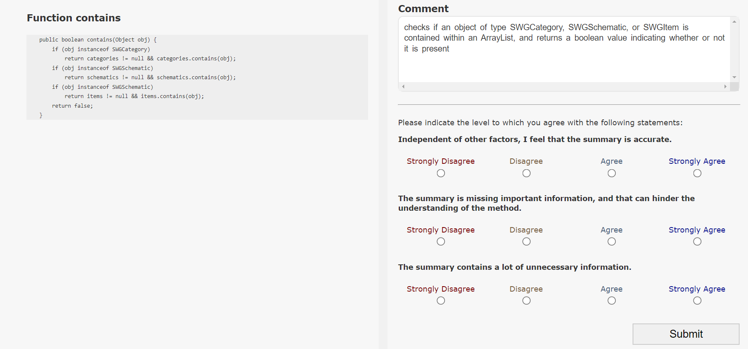Click the Function contains heading

(74, 18)
